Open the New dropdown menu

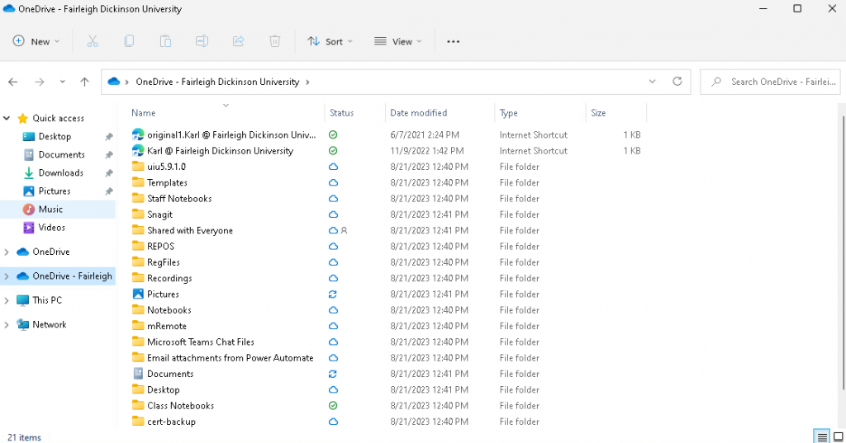tap(36, 41)
